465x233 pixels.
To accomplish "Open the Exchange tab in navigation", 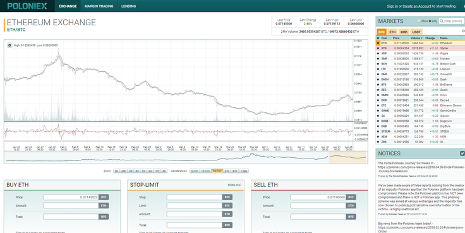I will (x=68, y=6).
